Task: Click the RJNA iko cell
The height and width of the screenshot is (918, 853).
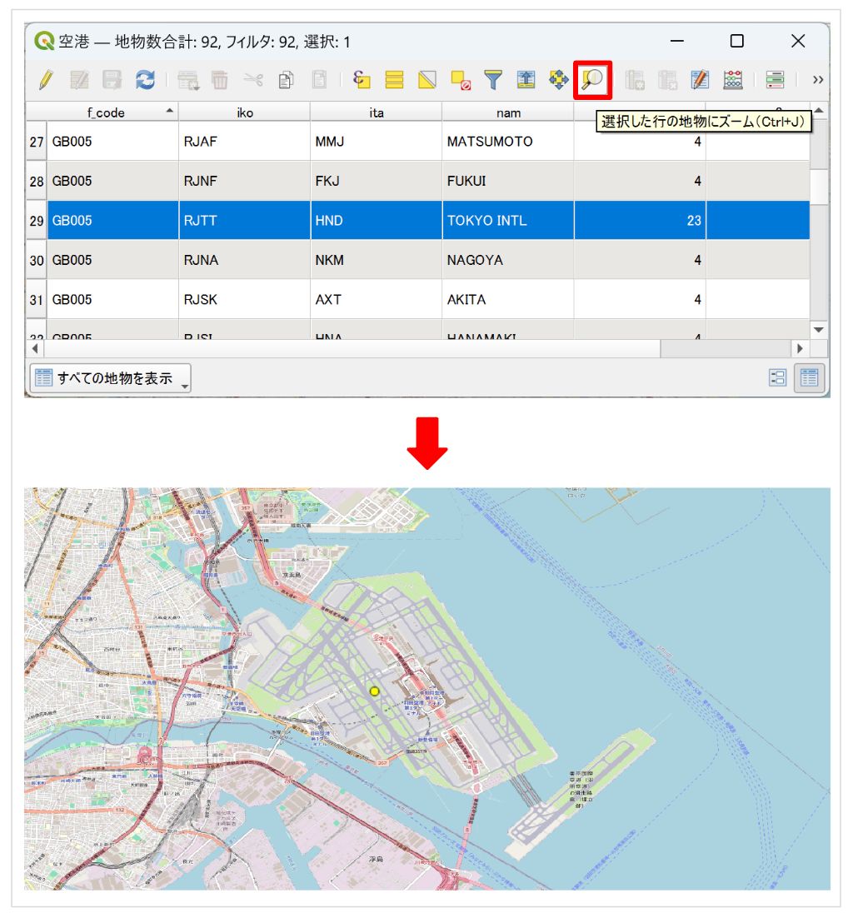Action: pos(245,260)
